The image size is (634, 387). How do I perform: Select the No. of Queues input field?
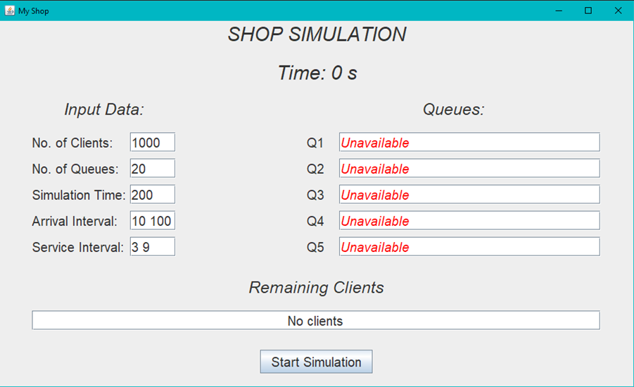click(153, 168)
